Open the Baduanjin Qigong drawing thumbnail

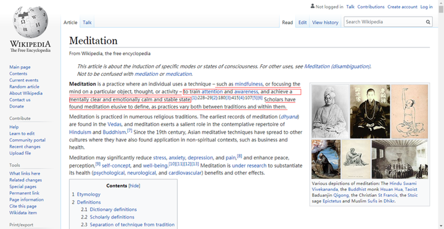pos(409,111)
